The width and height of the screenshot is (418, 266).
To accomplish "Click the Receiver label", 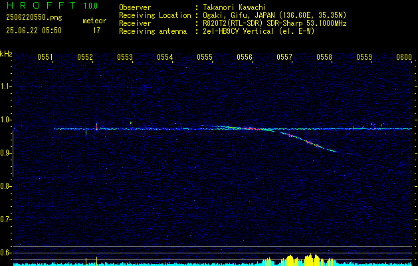I will [x=135, y=23].
